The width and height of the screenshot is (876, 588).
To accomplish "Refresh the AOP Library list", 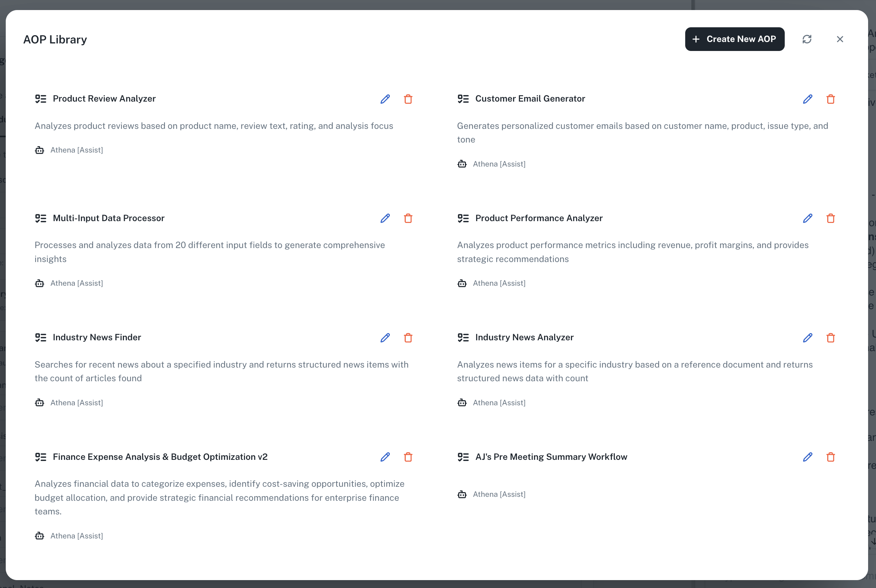I will (807, 39).
